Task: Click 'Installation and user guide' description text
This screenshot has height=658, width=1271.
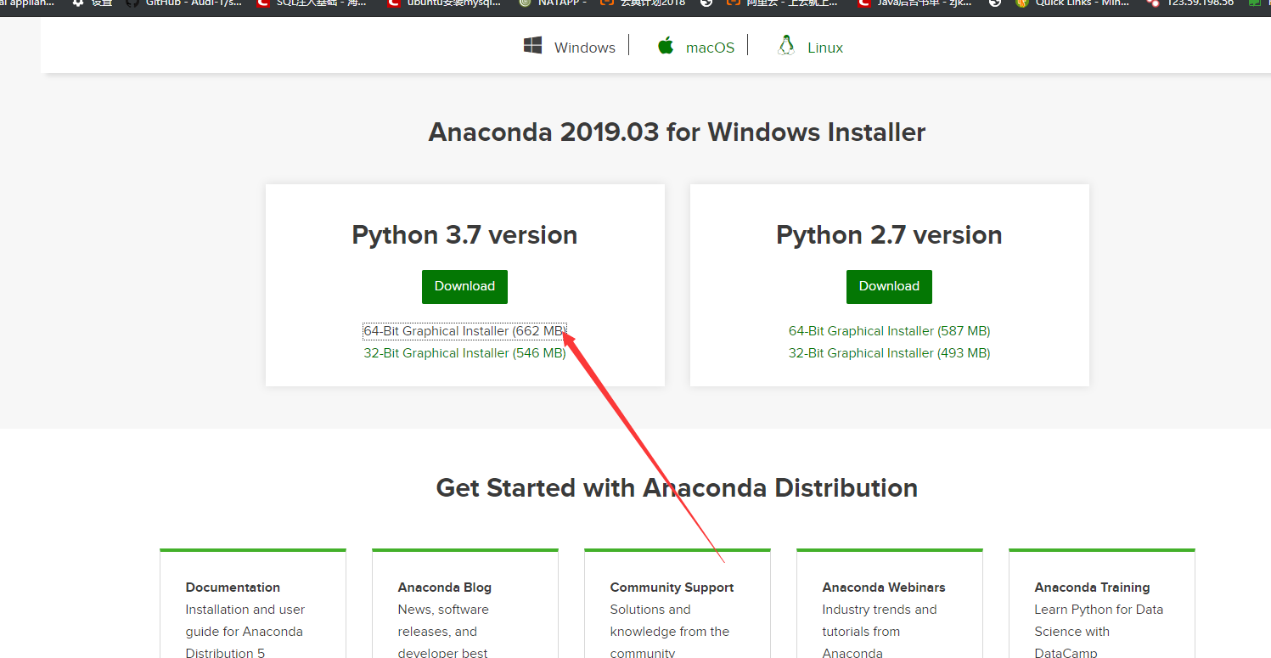Action: [x=245, y=631]
